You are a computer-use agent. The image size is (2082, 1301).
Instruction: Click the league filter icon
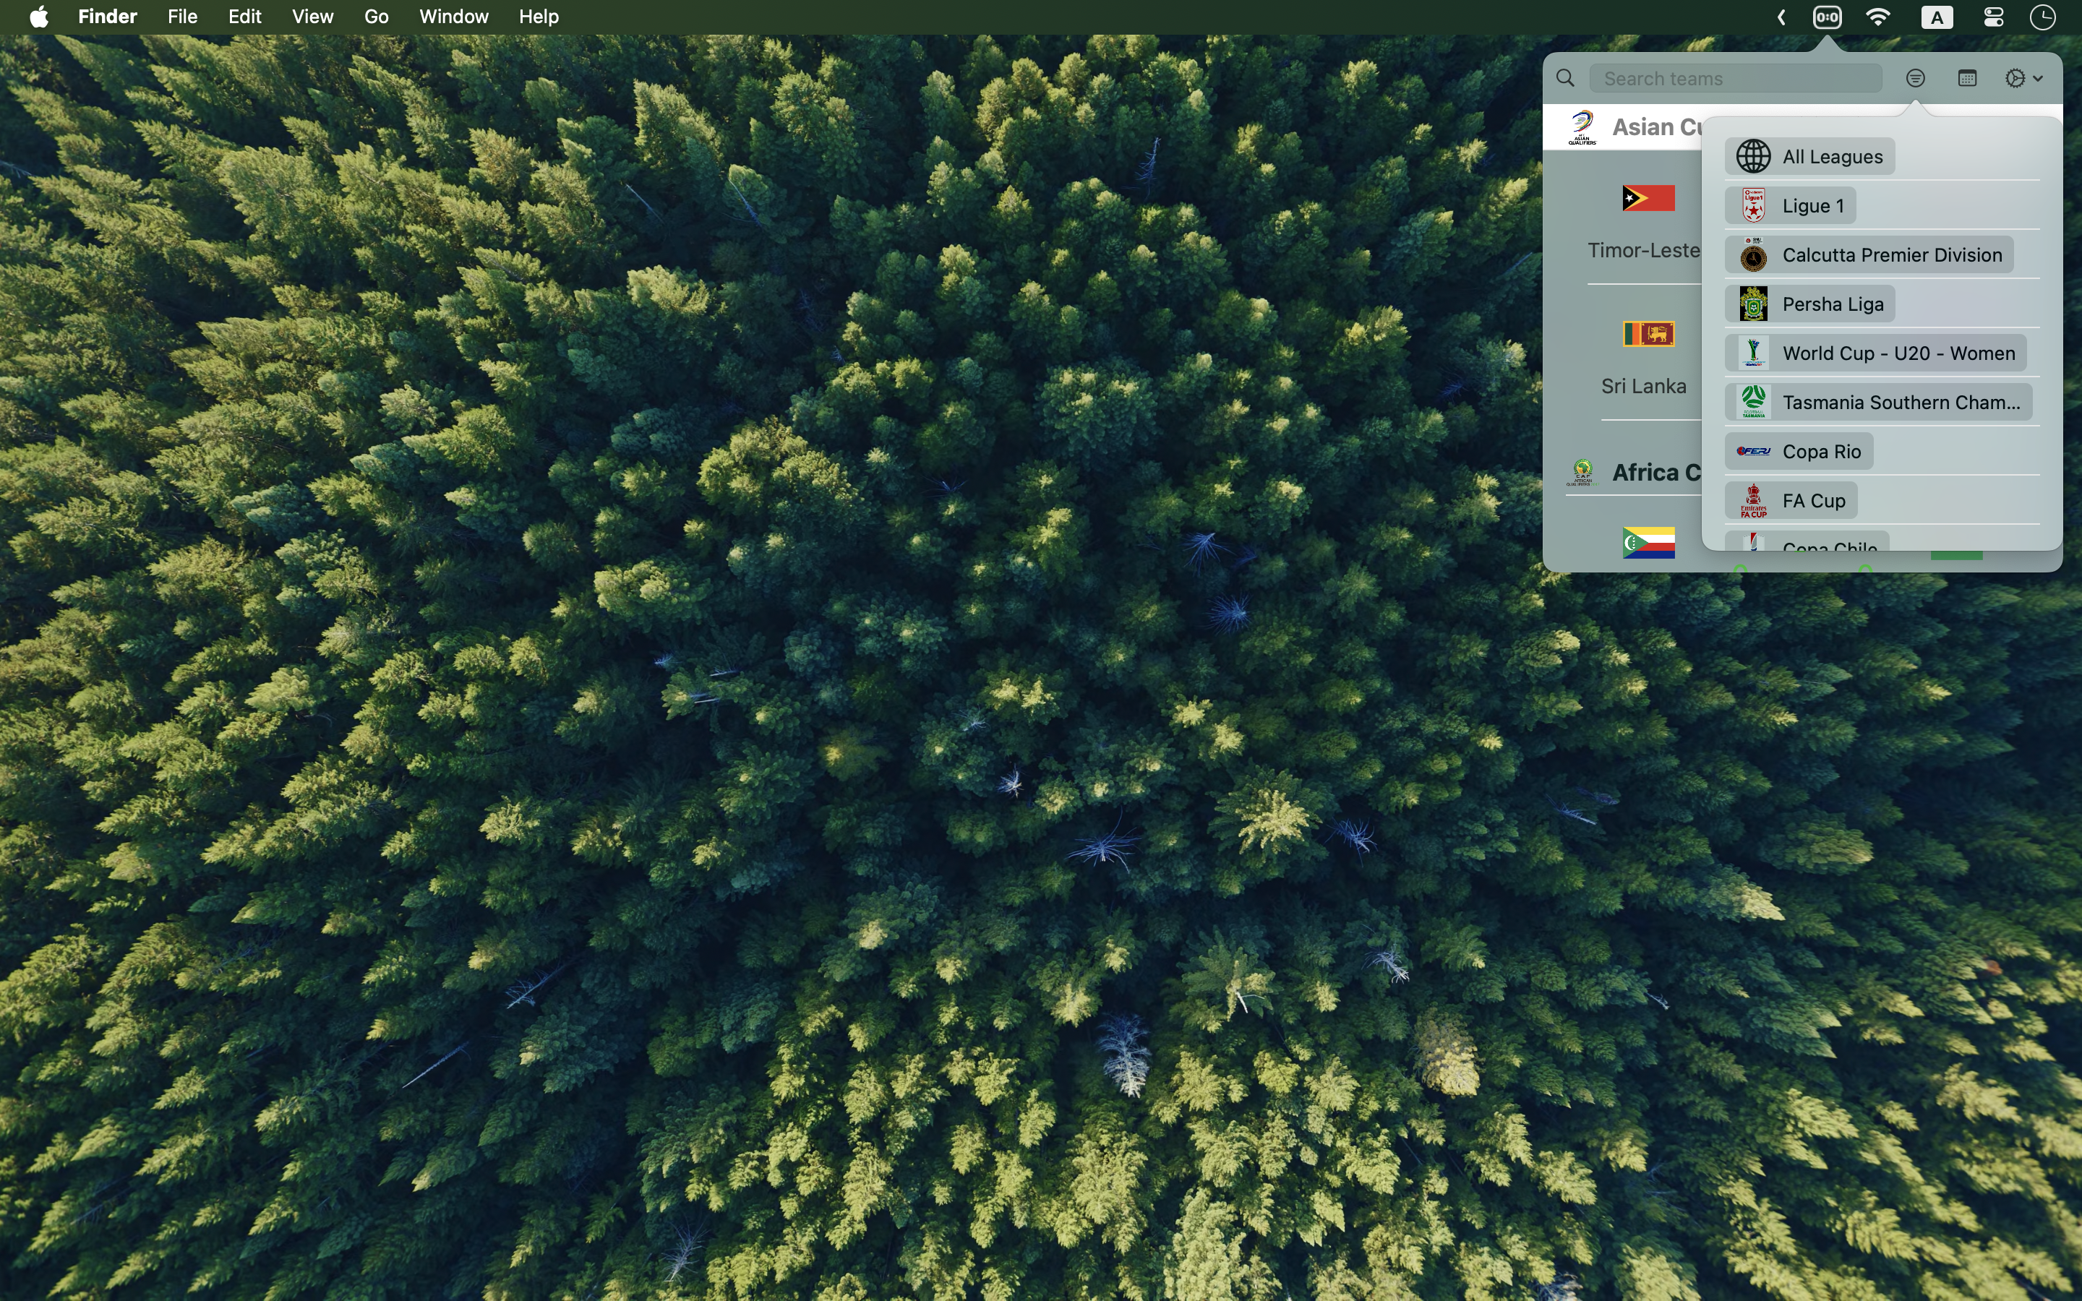click(1915, 78)
